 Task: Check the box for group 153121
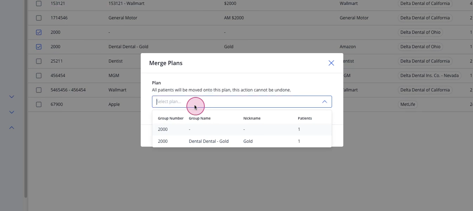click(39, 4)
